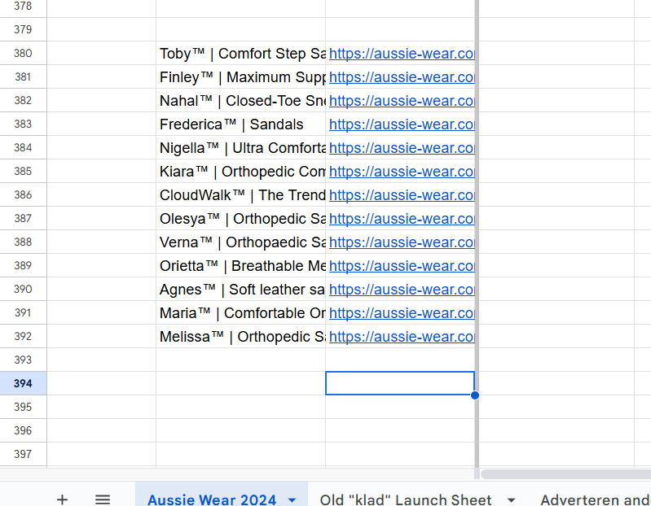This screenshot has width=651, height=506.
Task: Click the fill handle of the selected cell
Action: click(474, 395)
